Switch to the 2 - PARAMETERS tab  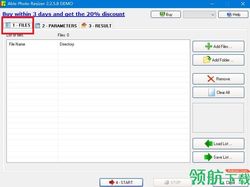coord(56,26)
